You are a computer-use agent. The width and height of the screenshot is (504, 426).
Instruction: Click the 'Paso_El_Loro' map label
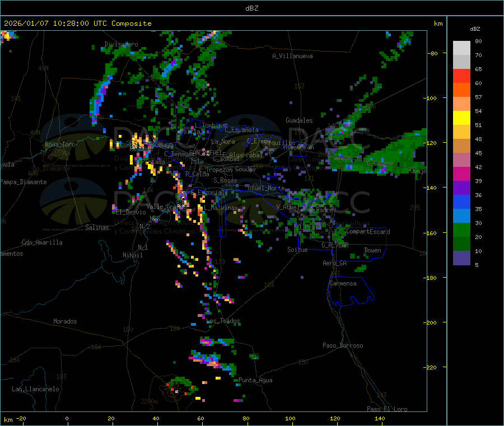[387, 409]
